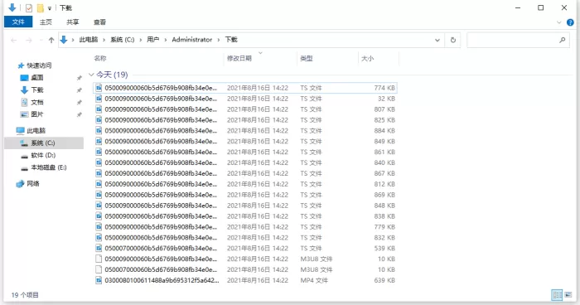Click the pin icon next to 桌面

pos(79,78)
